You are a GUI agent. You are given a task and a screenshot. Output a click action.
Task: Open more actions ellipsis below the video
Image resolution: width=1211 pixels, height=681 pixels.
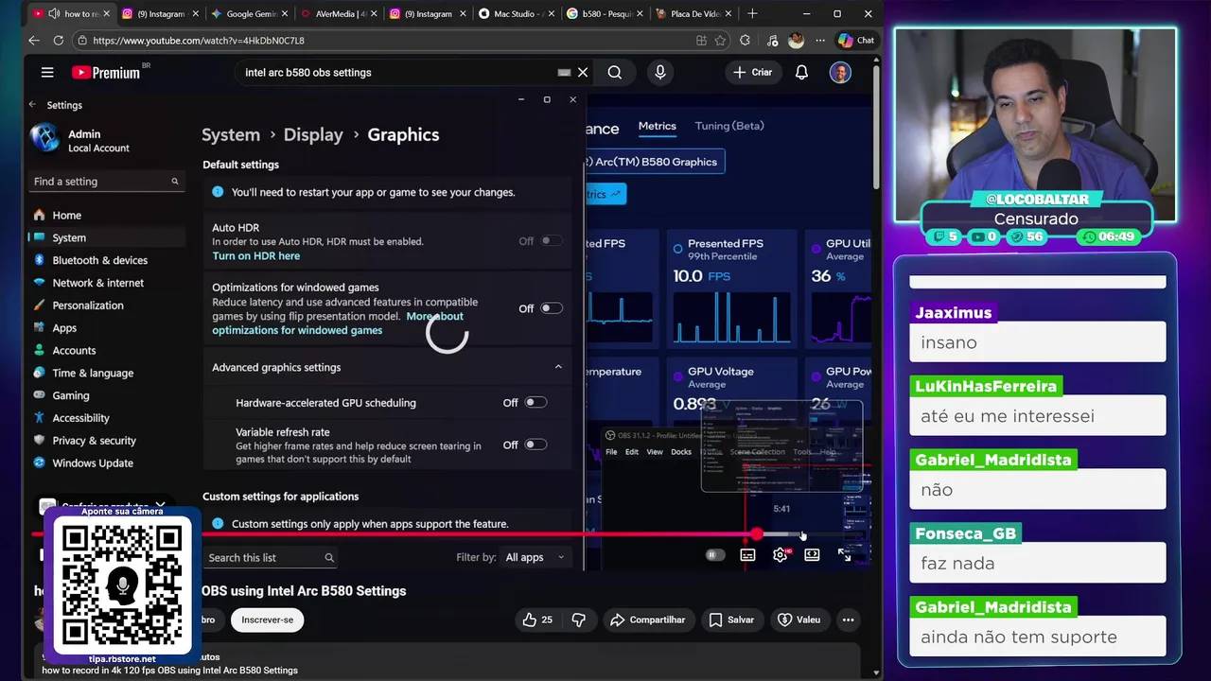coord(848,620)
